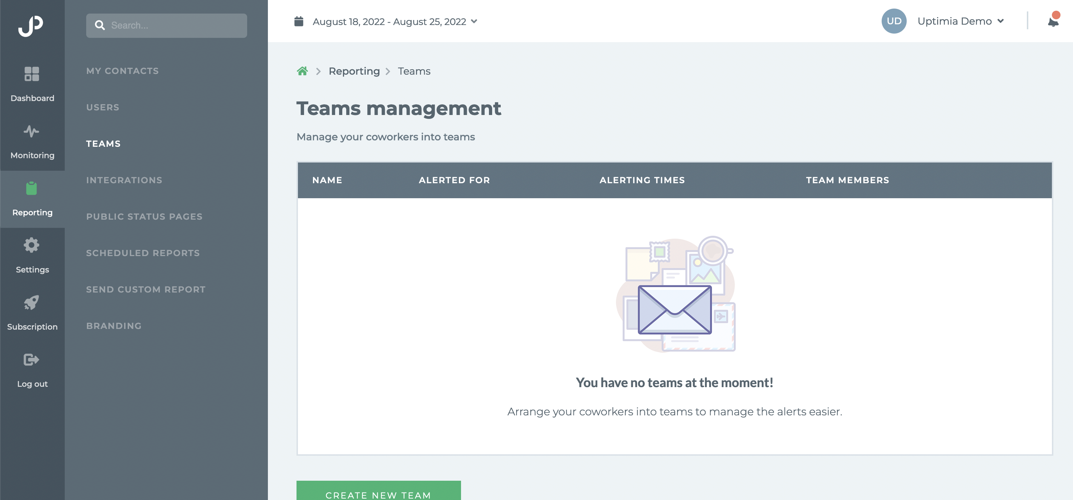The height and width of the screenshot is (500, 1073).
Task: Open the Subscription rocket icon
Action: coord(32,302)
